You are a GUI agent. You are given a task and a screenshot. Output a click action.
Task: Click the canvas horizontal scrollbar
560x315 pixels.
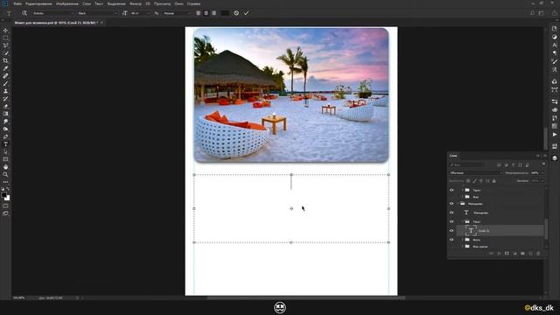pyautogui.click(x=306, y=297)
